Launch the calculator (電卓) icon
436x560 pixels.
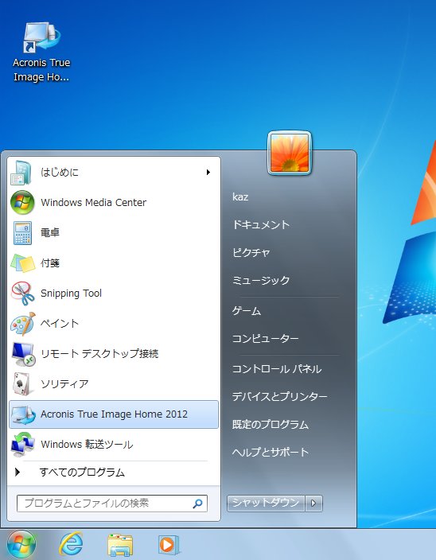tap(22, 233)
